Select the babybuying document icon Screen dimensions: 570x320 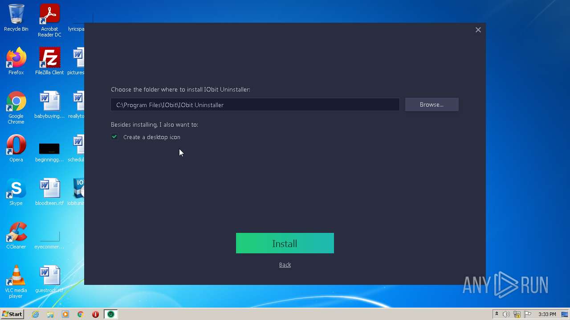(49, 105)
